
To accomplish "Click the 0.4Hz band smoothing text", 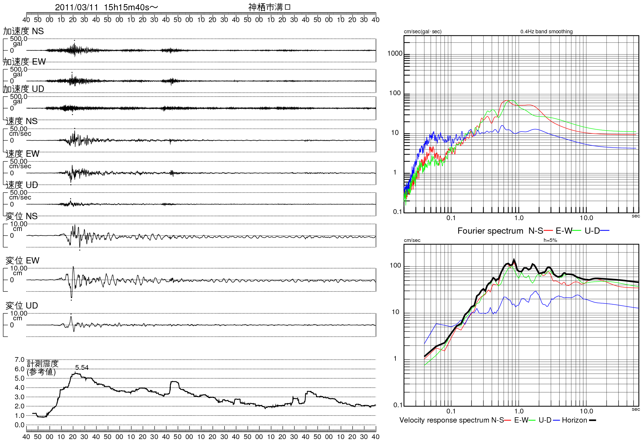I will 546,32.
